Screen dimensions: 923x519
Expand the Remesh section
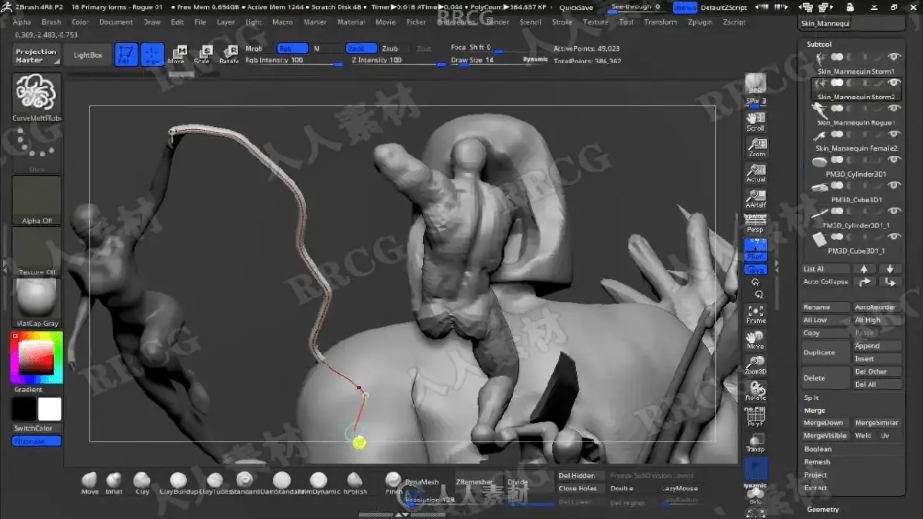click(x=817, y=462)
